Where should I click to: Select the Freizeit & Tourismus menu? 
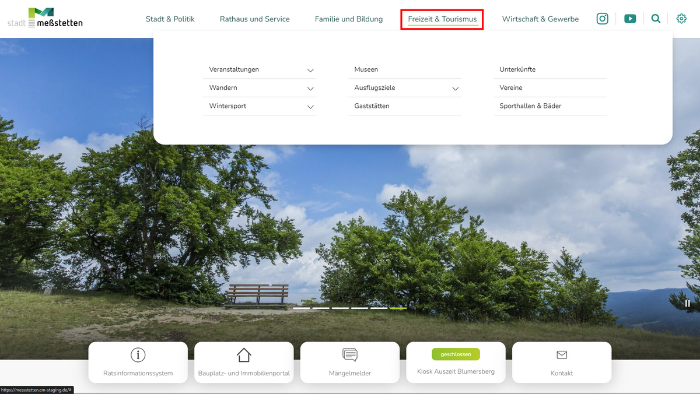click(442, 19)
